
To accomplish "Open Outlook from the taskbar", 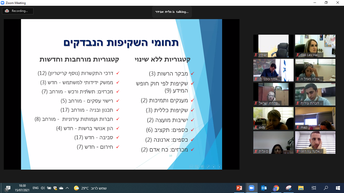I will [x=264, y=188].
